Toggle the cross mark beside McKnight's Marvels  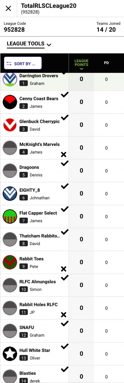point(64,154)
